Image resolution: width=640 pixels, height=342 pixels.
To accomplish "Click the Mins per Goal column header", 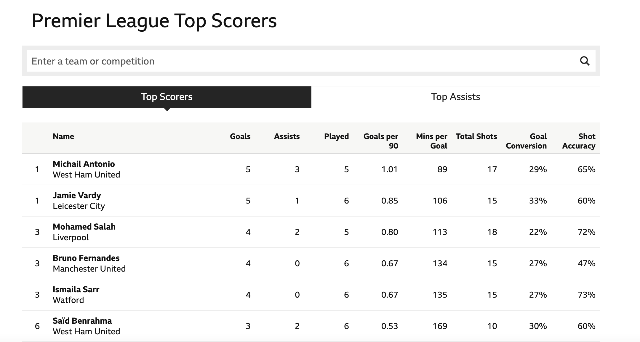I will pos(432,141).
